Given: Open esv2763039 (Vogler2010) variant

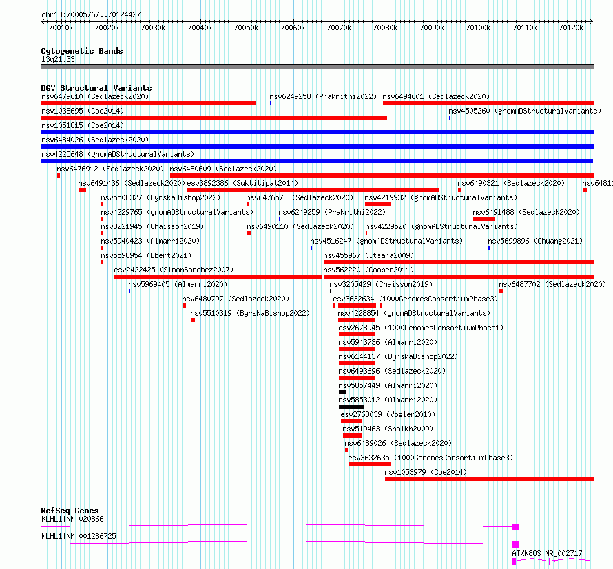Looking at the screenshot, I should [388, 414].
